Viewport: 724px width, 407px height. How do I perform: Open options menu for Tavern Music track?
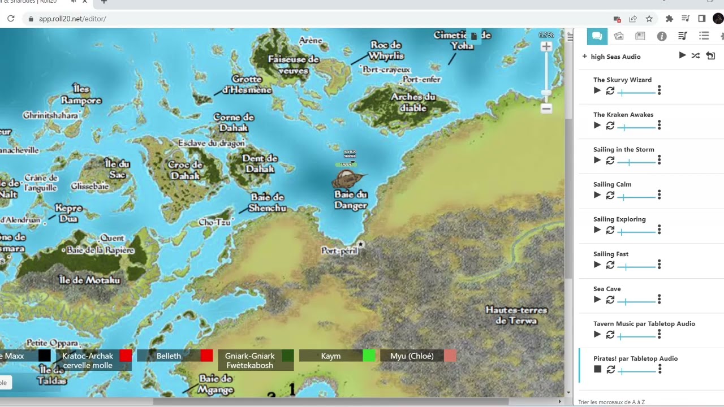pos(660,335)
